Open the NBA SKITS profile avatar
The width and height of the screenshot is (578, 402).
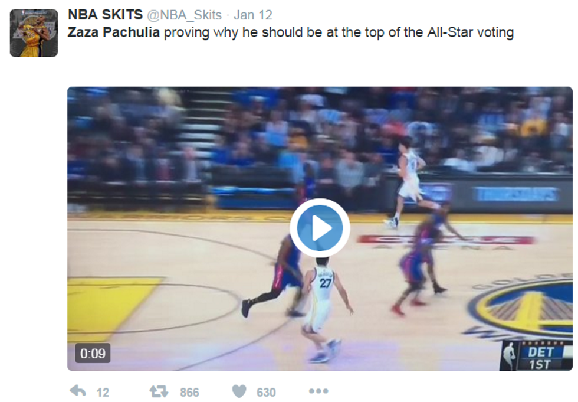click(34, 33)
